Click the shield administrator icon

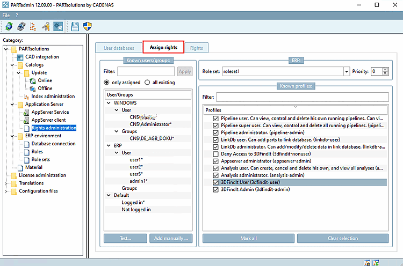point(88,26)
